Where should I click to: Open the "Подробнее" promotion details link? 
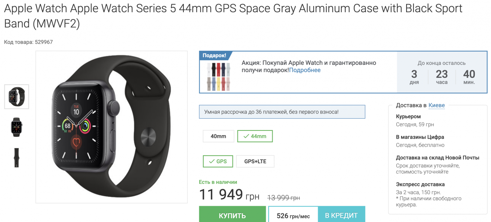pyautogui.click(x=305, y=70)
